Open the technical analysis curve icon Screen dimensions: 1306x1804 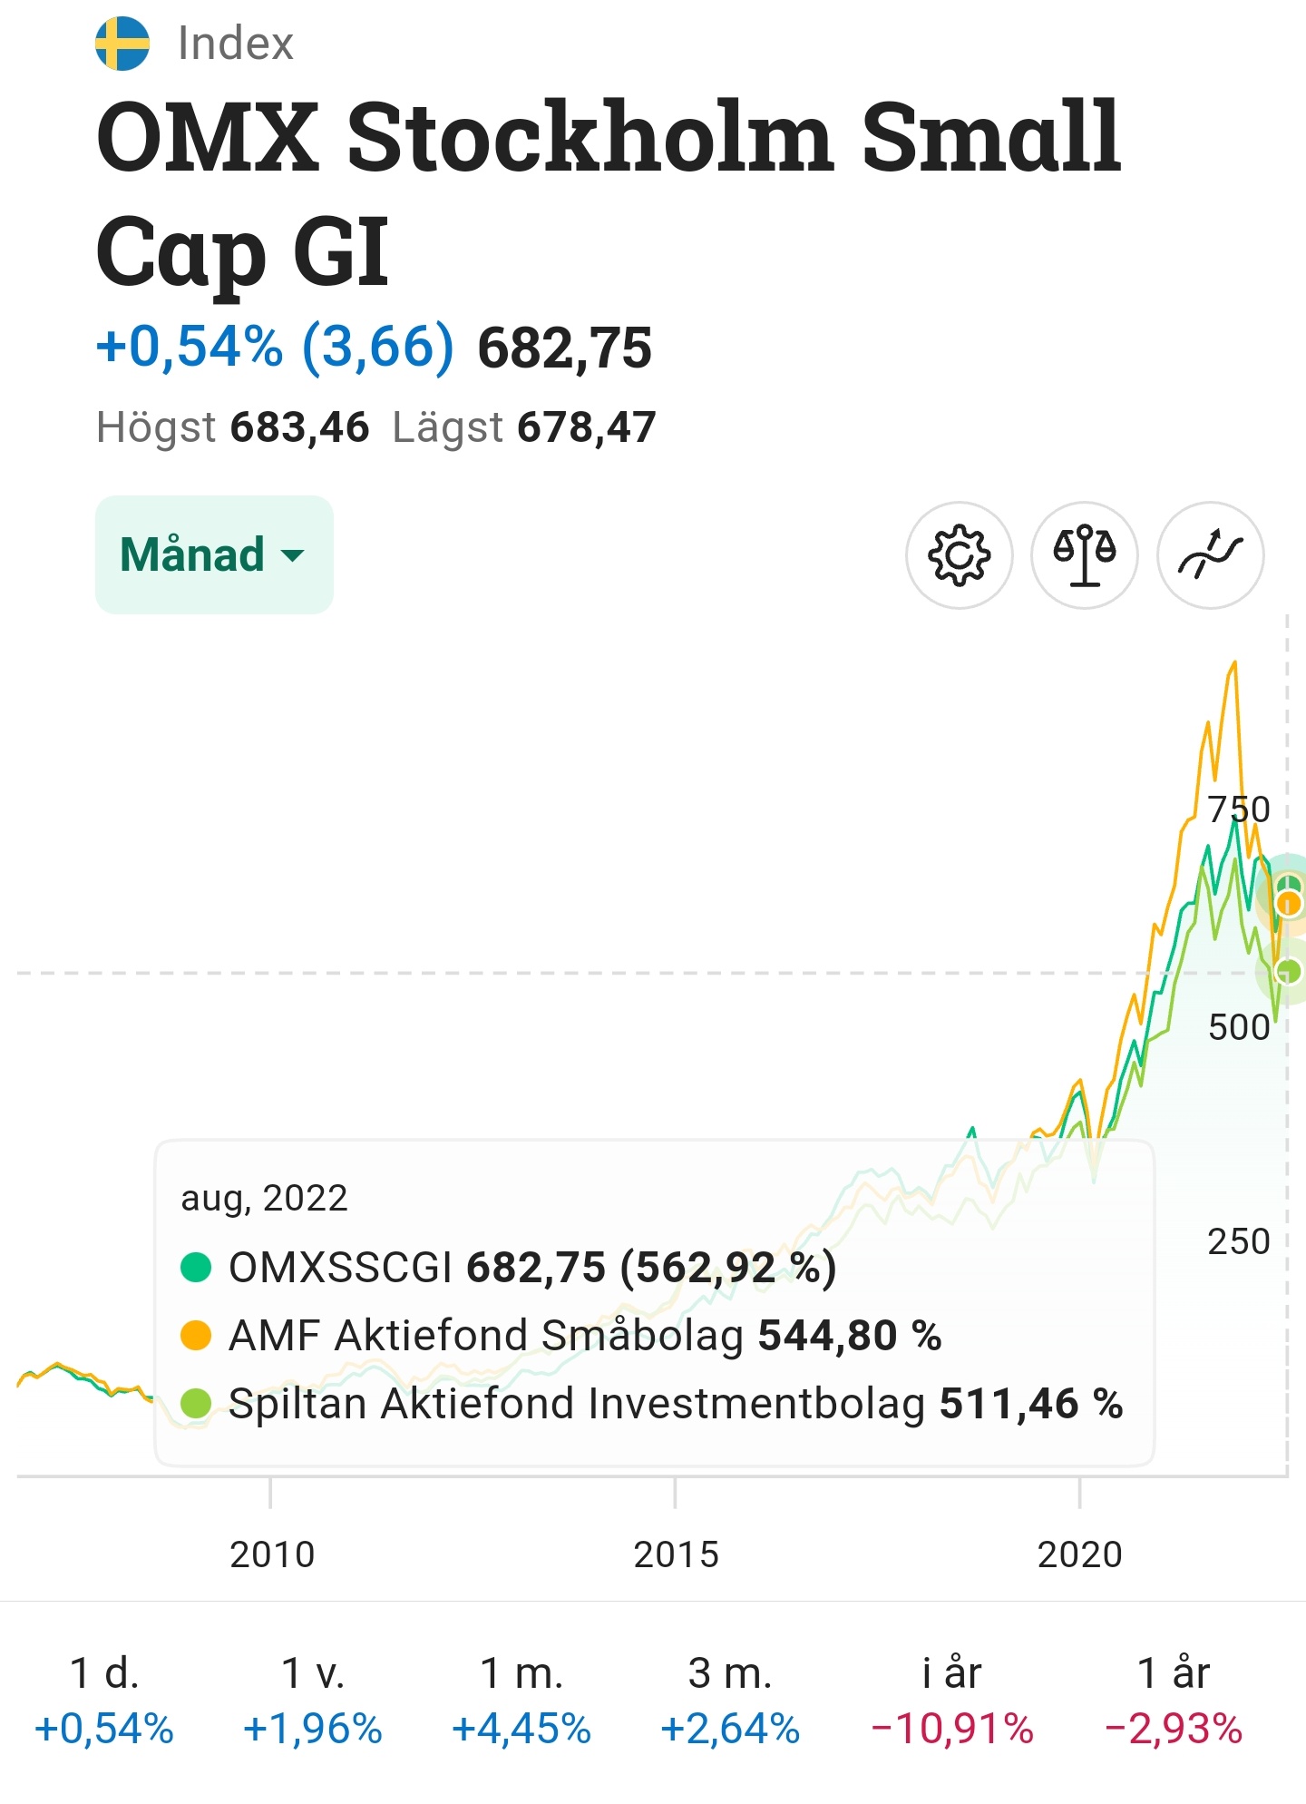pos(1210,554)
